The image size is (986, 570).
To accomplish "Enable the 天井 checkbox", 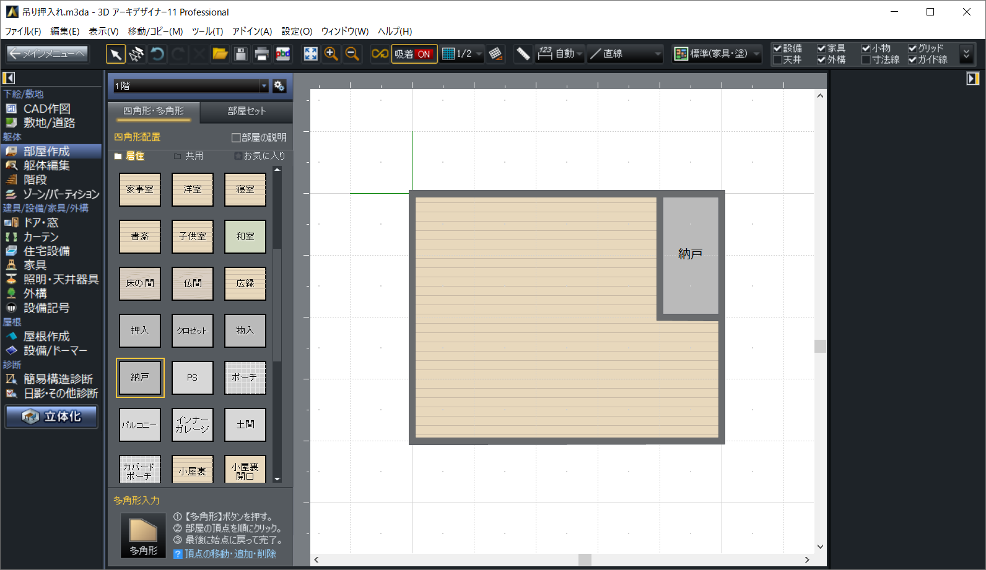I will pos(778,60).
